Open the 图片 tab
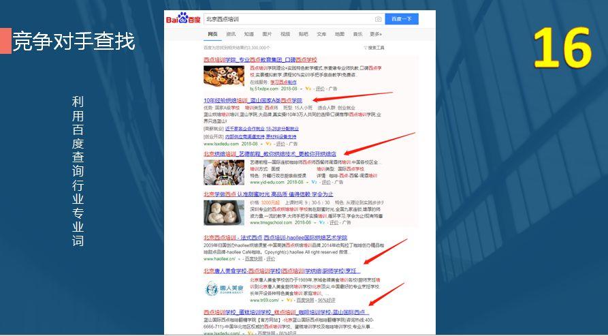 267,34
